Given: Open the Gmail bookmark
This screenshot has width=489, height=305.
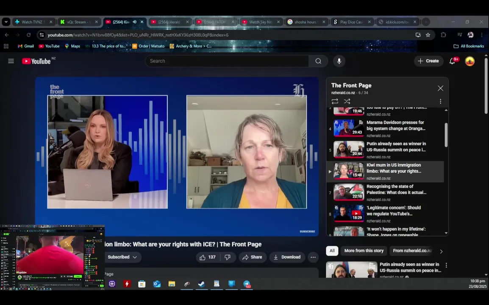Looking at the screenshot, I should click(25, 46).
